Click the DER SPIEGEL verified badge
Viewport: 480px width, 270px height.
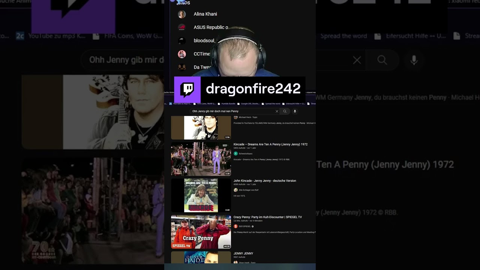252,226
